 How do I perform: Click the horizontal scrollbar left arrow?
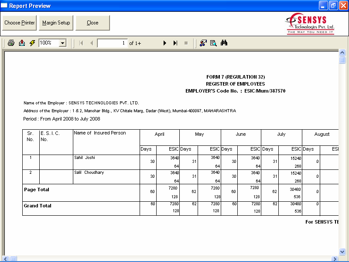(6, 259)
